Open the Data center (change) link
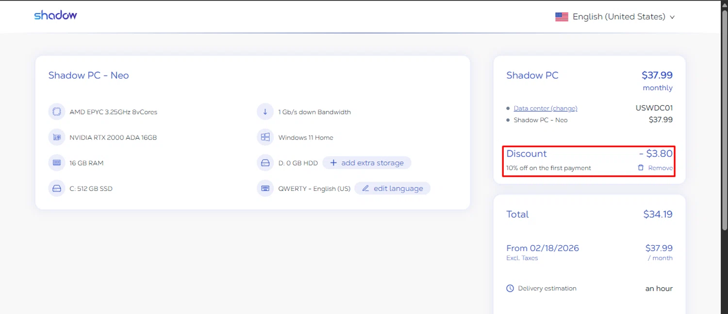 coord(545,109)
